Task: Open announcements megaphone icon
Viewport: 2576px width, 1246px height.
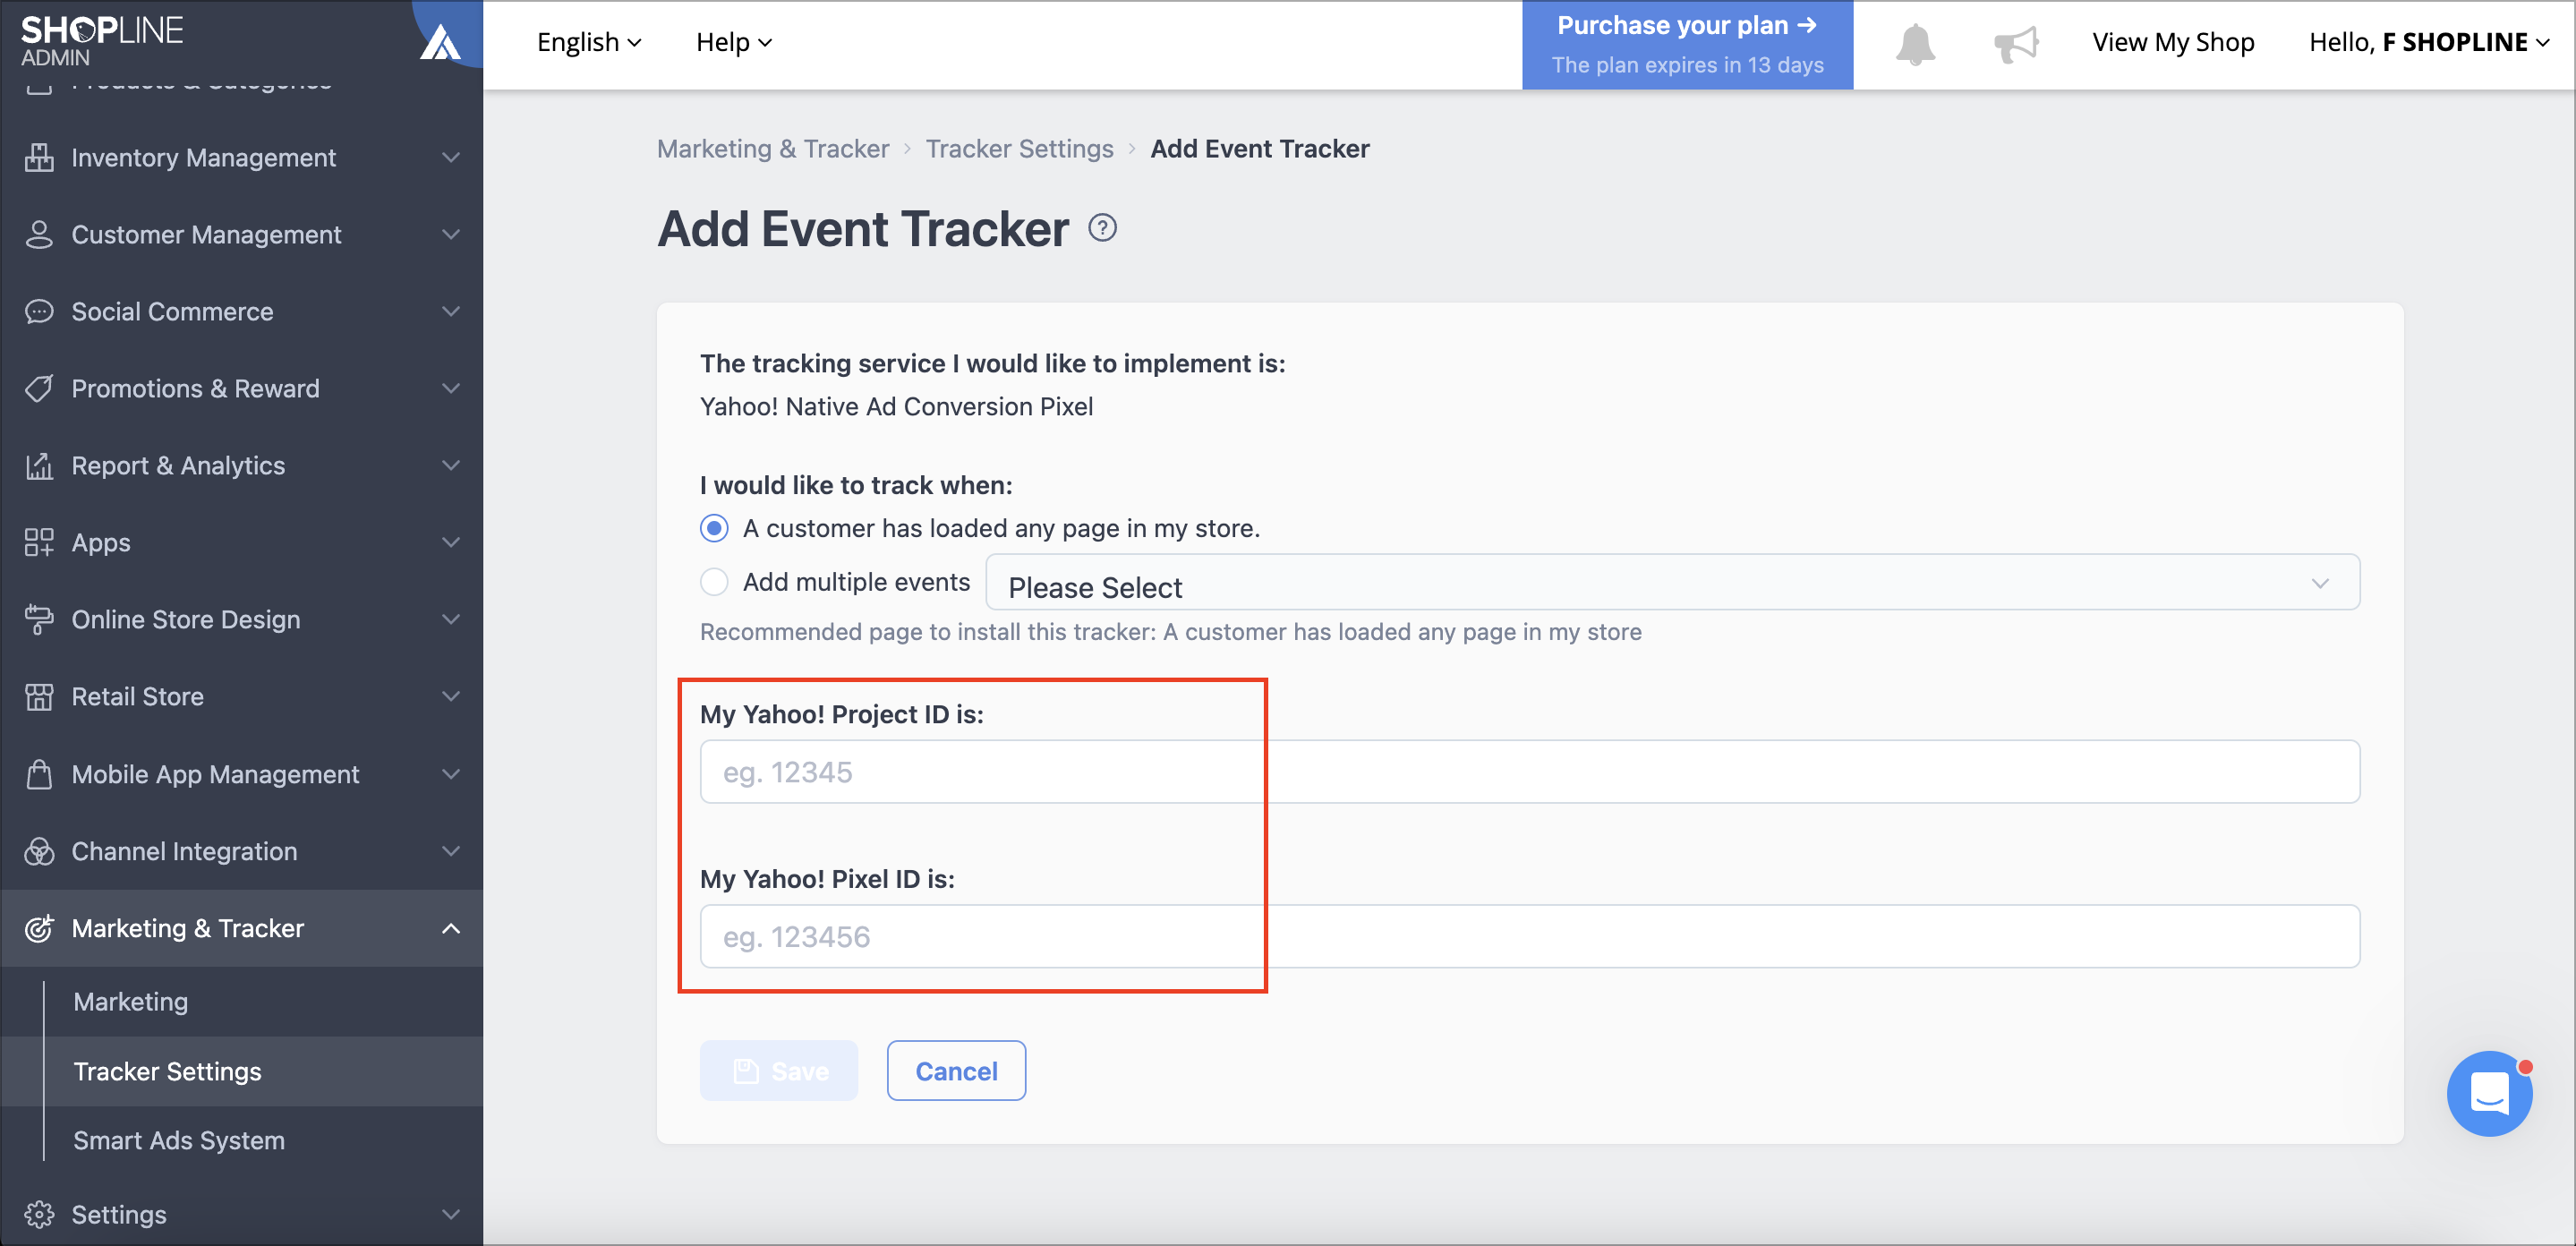Action: 2016,44
